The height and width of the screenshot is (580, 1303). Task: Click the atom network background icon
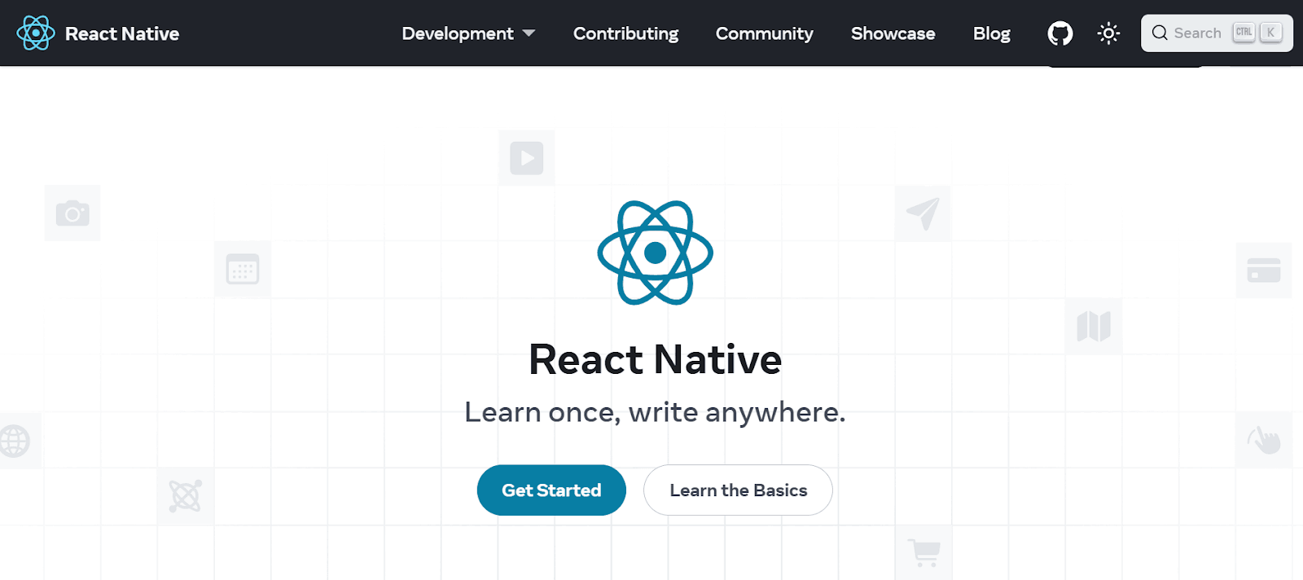185,496
